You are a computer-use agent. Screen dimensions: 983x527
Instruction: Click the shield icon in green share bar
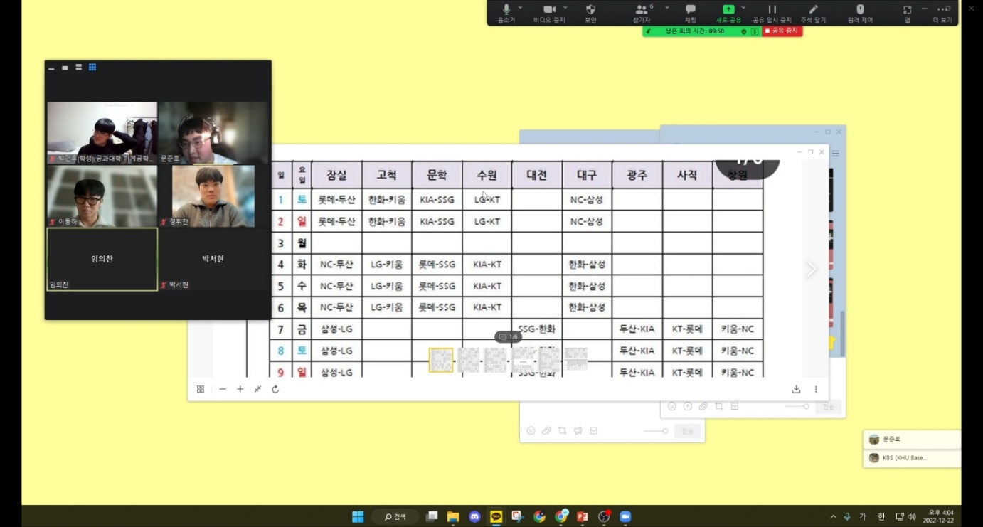coord(744,31)
